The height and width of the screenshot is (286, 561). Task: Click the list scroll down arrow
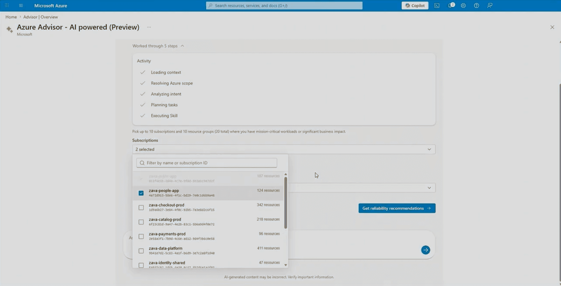[286, 265]
